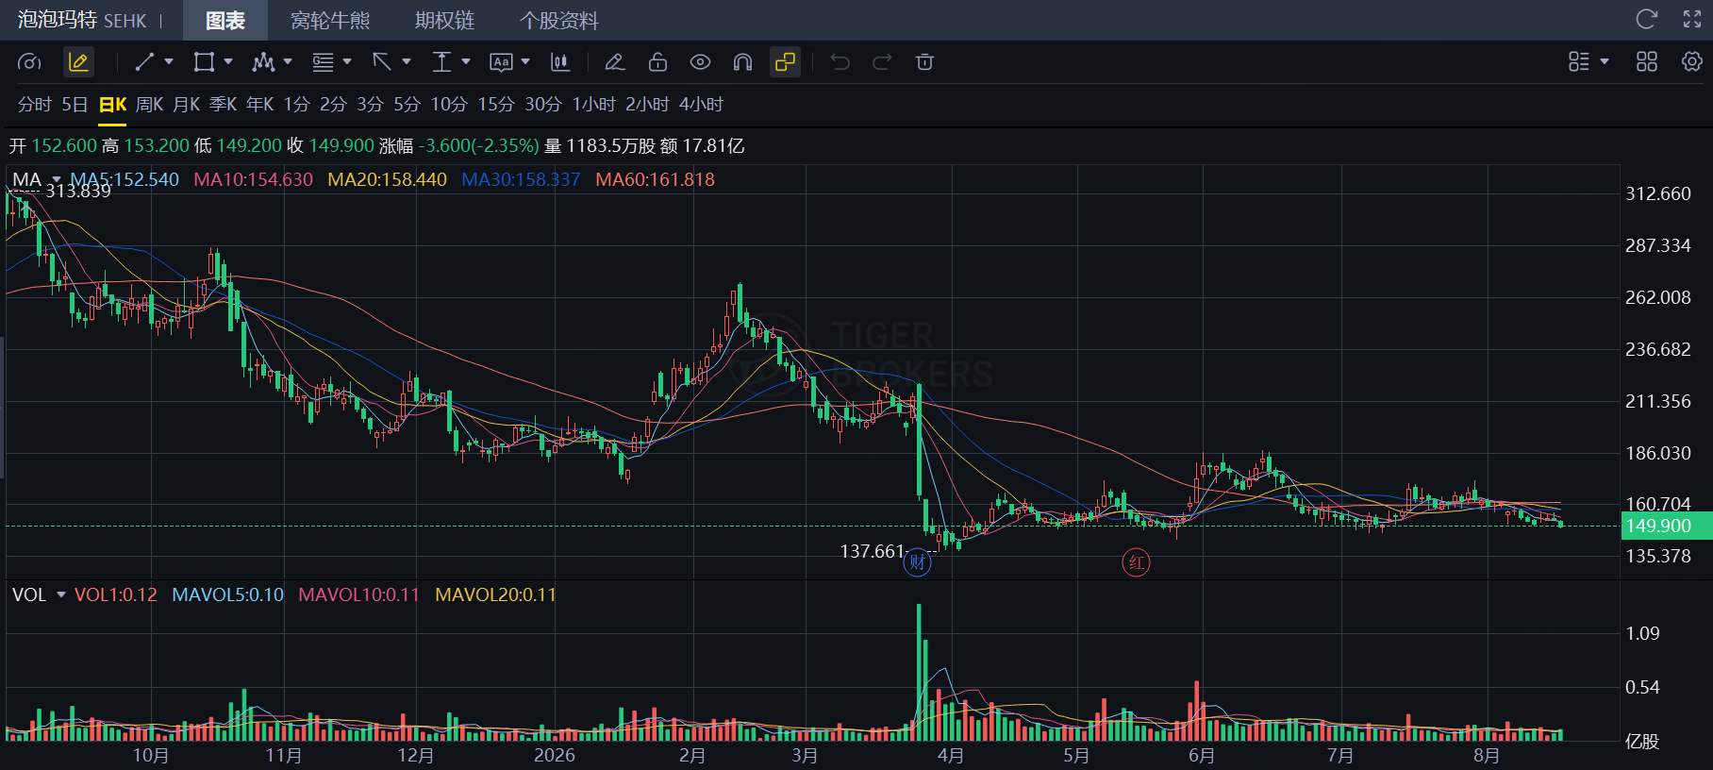Viewport: 1713px width, 770px height.
Task: Click the grid layout icon
Action: pos(1647,61)
